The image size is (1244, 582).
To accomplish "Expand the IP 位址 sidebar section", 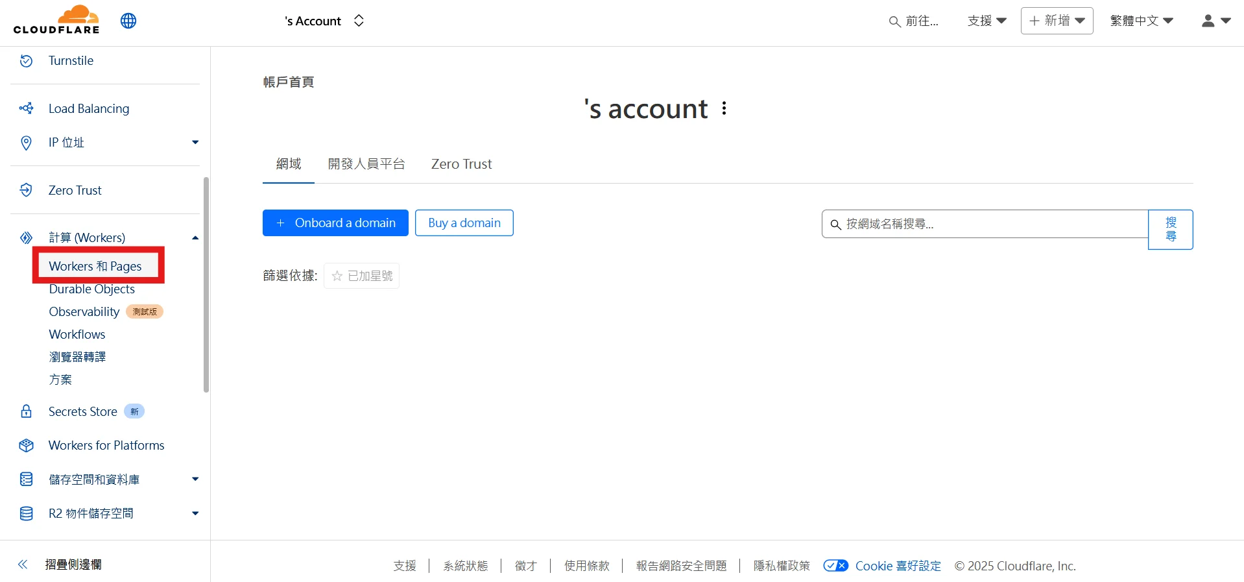I will (195, 142).
